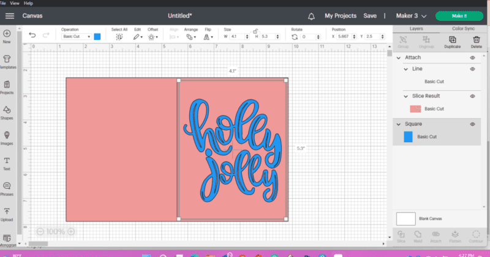This screenshot has width=490, height=257.
Task: Open the Arrange options
Action: click(x=191, y=37)
